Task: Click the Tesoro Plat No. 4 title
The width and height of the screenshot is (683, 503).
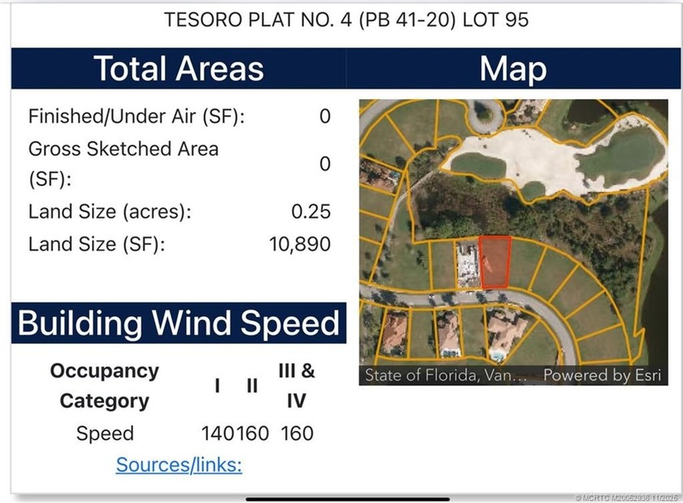Action: [x=346, y=20]
